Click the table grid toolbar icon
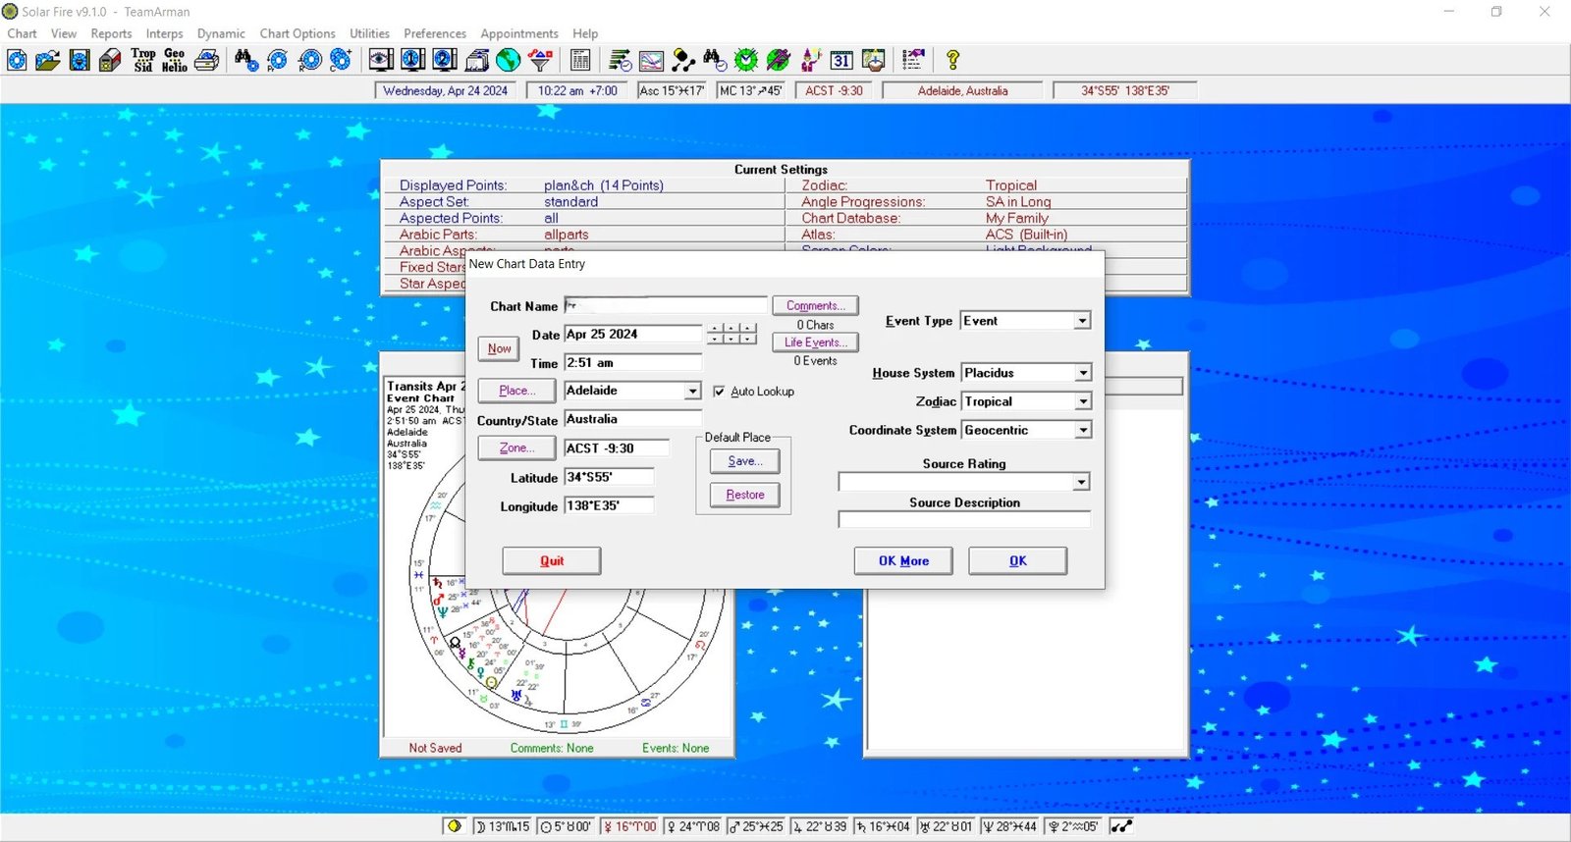This screenshot has width=1571, height=842. pyautogui.click(x=580, y=61)
